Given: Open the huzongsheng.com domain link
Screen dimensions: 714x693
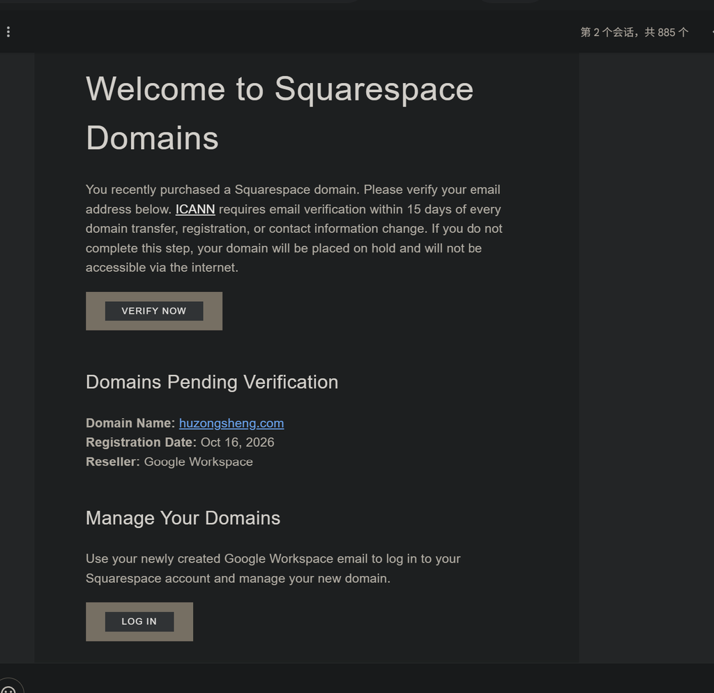Looking at the screenshot, I should (x=231, y=423).
